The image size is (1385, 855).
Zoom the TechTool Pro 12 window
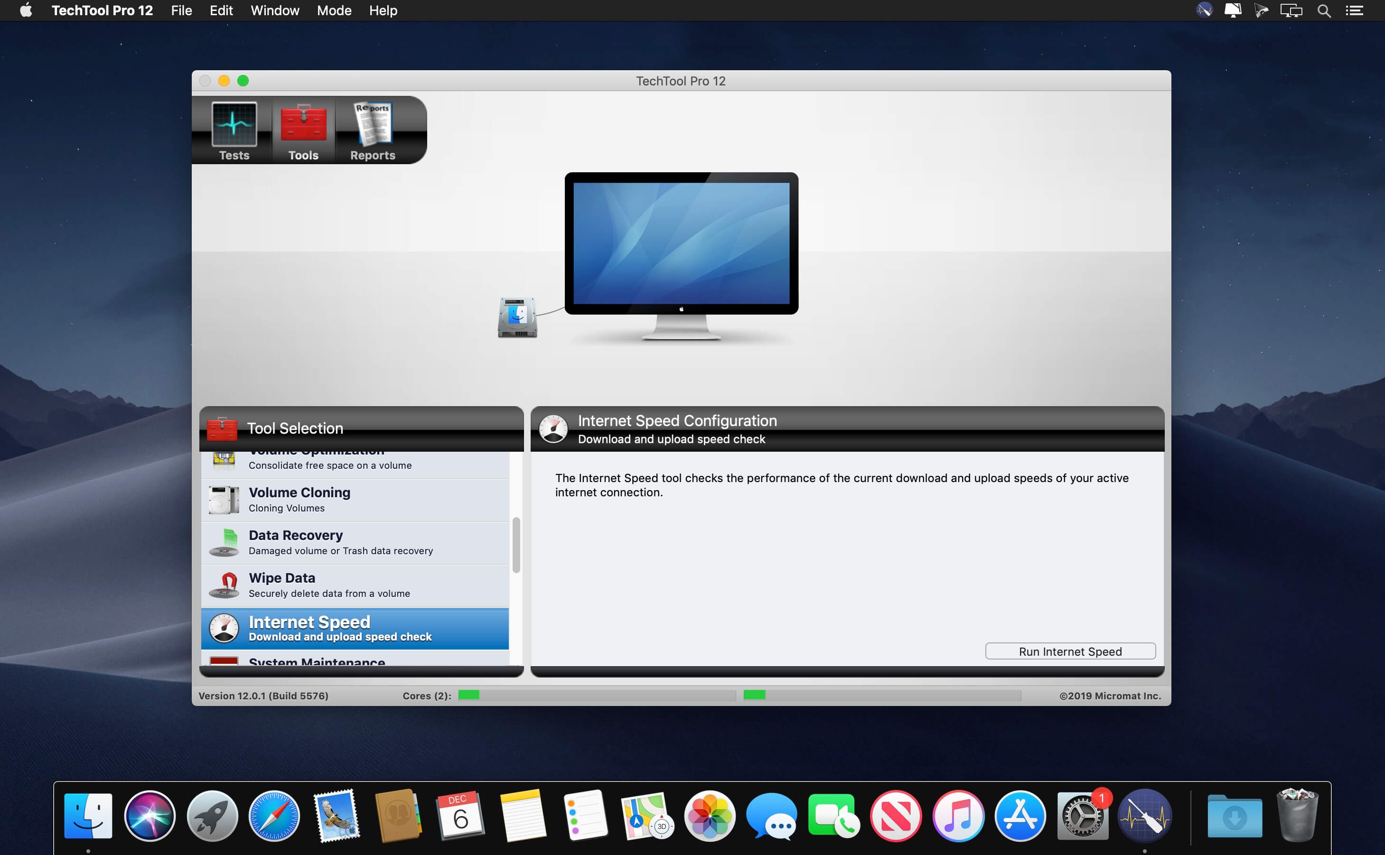coord(243,81)
